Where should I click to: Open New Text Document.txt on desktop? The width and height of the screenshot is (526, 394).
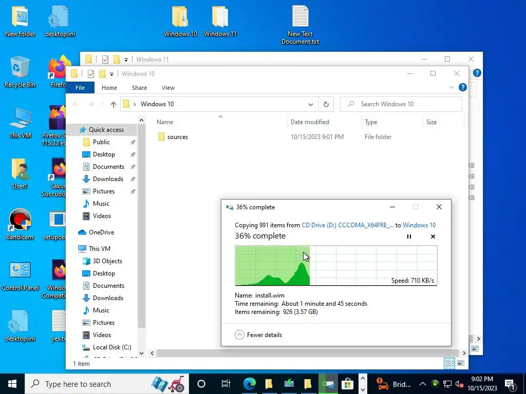click(x=300, y=25)
